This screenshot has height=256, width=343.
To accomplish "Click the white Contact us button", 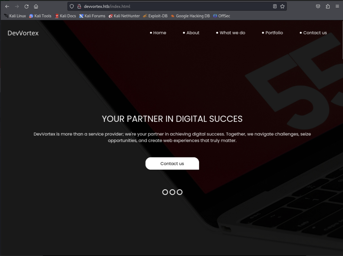I will (x=172, y=163).
